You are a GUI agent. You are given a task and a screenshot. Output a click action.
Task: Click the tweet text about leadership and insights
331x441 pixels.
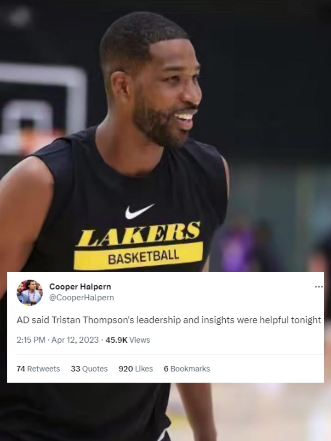(x=169, y=320)
